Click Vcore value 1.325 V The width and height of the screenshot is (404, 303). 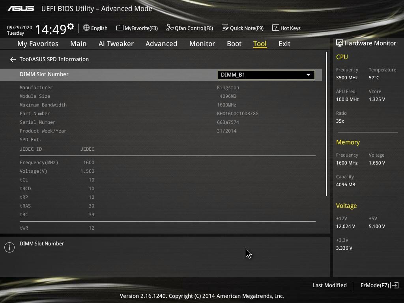click(377, 99)
